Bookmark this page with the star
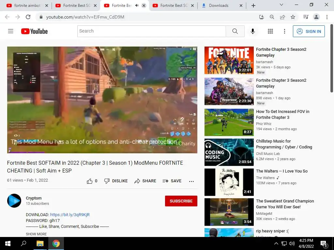Screen dimensions: 334x250 (x=293, y=17)
